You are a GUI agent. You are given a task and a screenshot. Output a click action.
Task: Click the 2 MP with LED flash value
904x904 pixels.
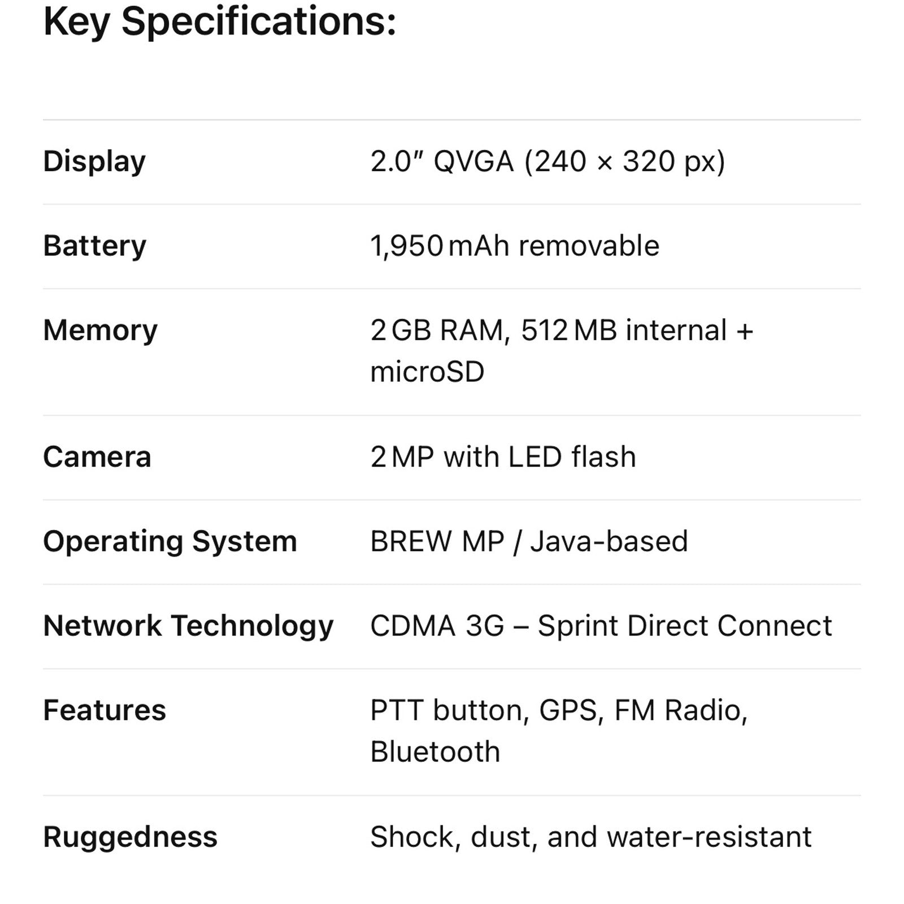click(503, 457)
